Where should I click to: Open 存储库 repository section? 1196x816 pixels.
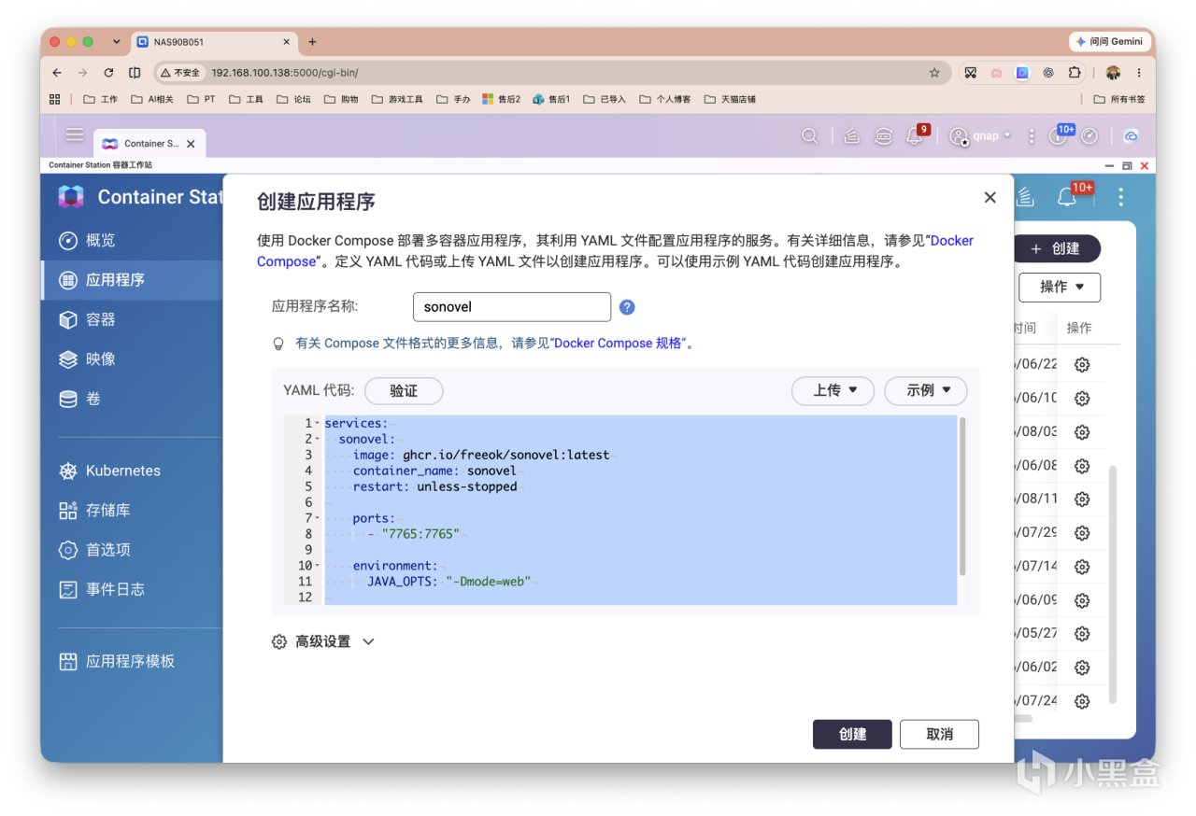point(94,510)
